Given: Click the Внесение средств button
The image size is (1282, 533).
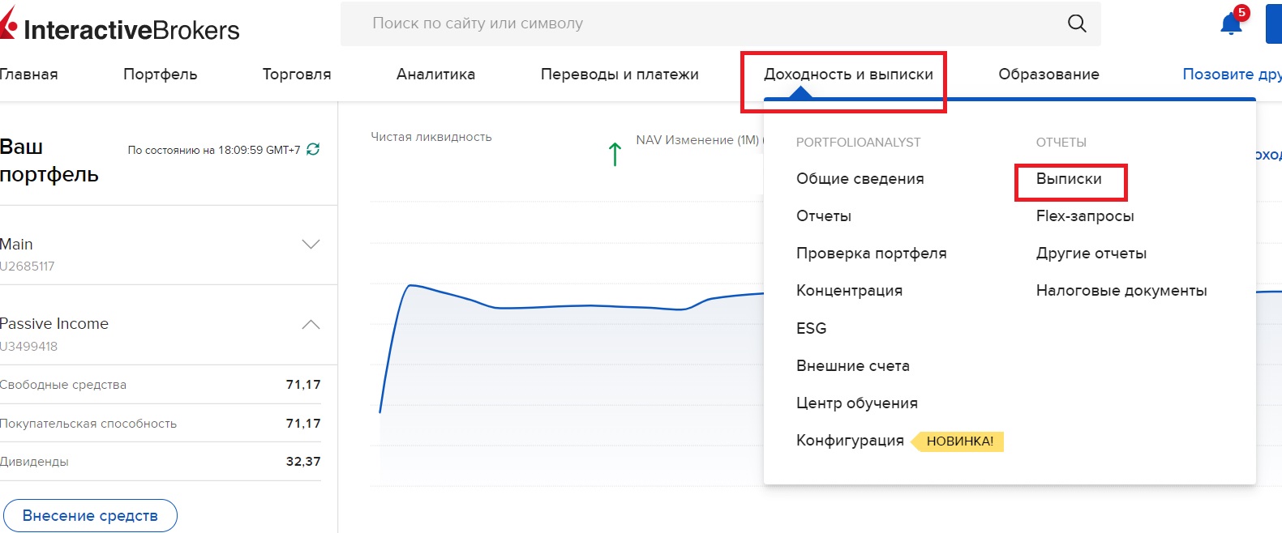Looking at the screenshot, I should pyautogui.click(x=90, y=516).
